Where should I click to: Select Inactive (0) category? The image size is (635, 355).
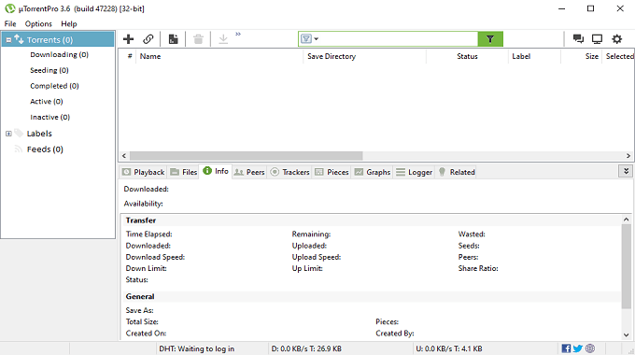click(x=49, y=117)
